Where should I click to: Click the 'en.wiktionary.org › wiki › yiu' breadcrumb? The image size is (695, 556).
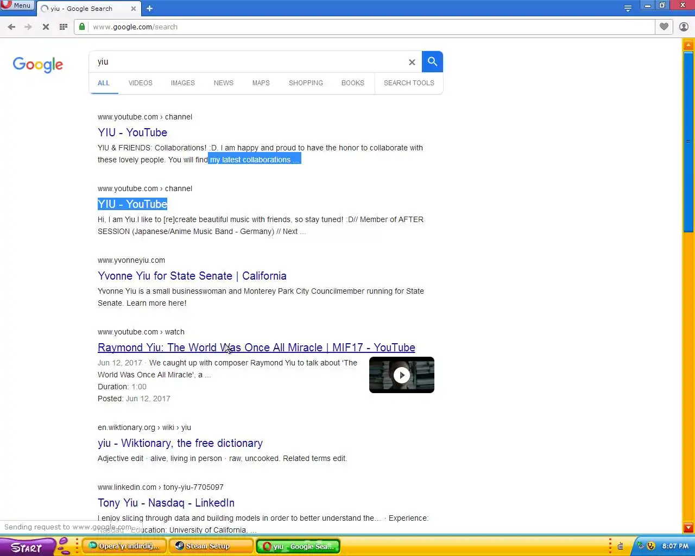pos(144,427)
